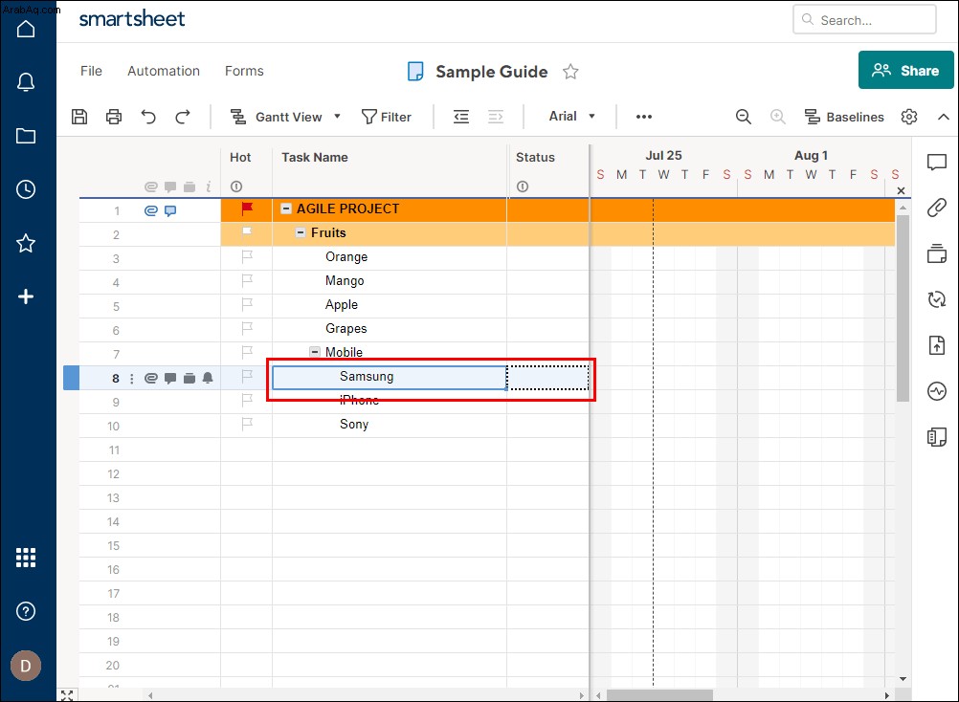Toggle the red Hot flag on row 1
The height and width of the screenshot is (702, 959).
click(x=247, y=208)
